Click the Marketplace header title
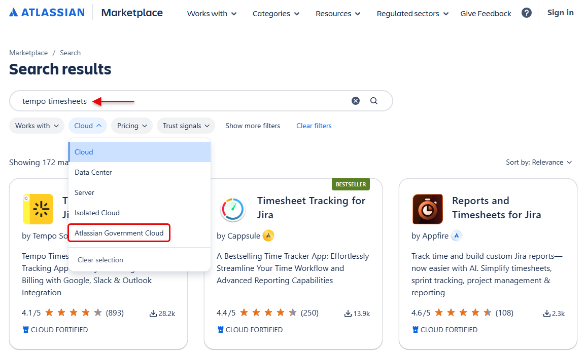The height and width of the screenshot is (355, 586). pyautogui.click(x=132, y=13)
